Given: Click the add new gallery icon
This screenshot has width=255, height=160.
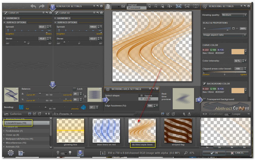Looking at the screenshot, I should click(x=29, y=114).
